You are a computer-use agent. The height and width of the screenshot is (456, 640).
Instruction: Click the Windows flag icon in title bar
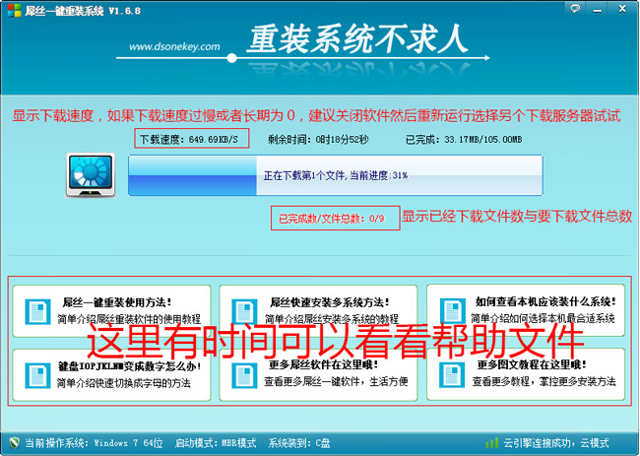coord(12,9)
